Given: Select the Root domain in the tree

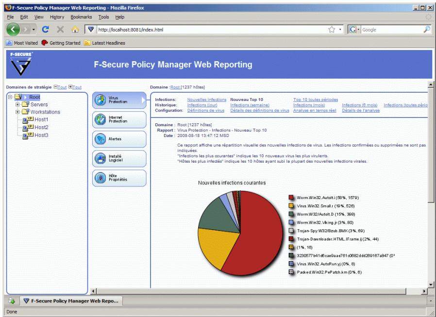Looking at the screenshot, I should (x=34, y=97).
